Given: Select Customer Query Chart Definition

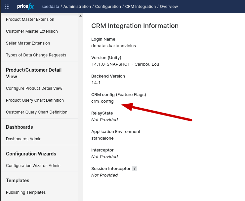Looking at the screenshot, I should click(36, 112).
